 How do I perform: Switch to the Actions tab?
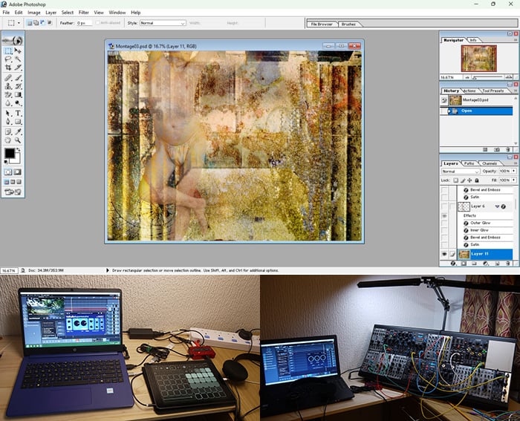(469, 91)
